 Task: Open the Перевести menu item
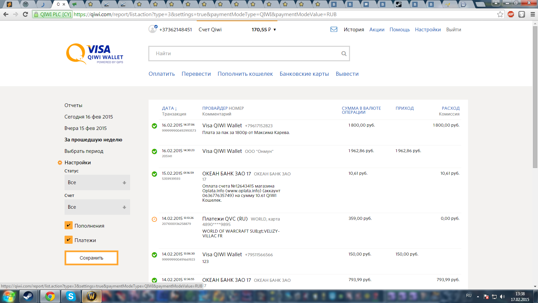[x=196, y=74]
